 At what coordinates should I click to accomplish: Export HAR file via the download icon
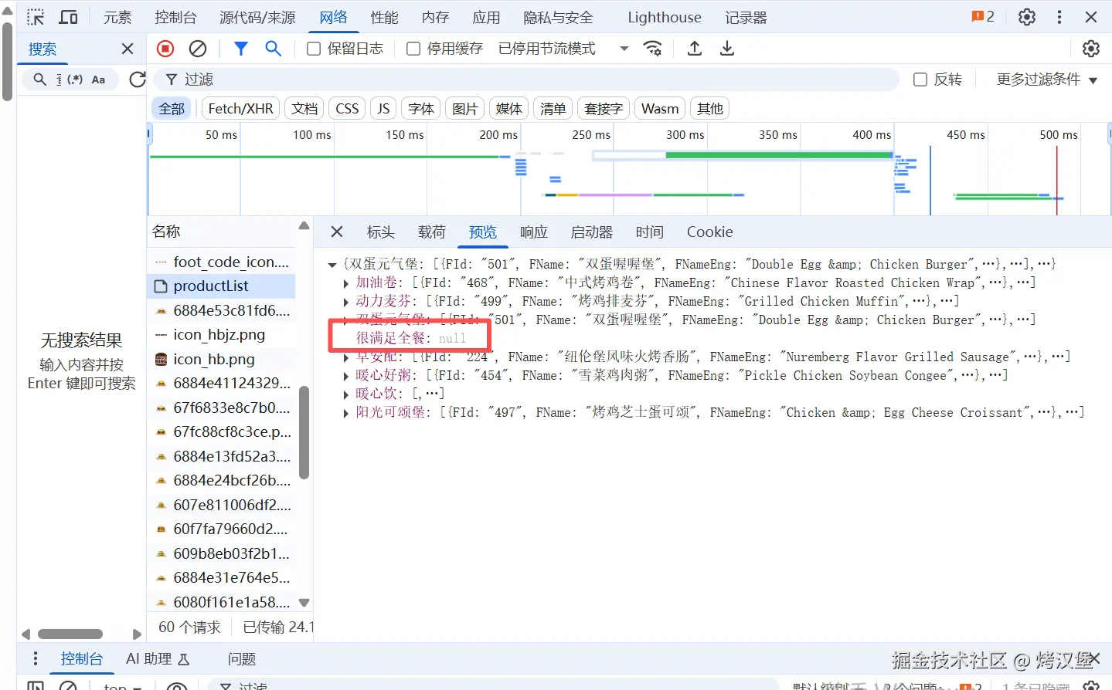click(x=726, y=48)
